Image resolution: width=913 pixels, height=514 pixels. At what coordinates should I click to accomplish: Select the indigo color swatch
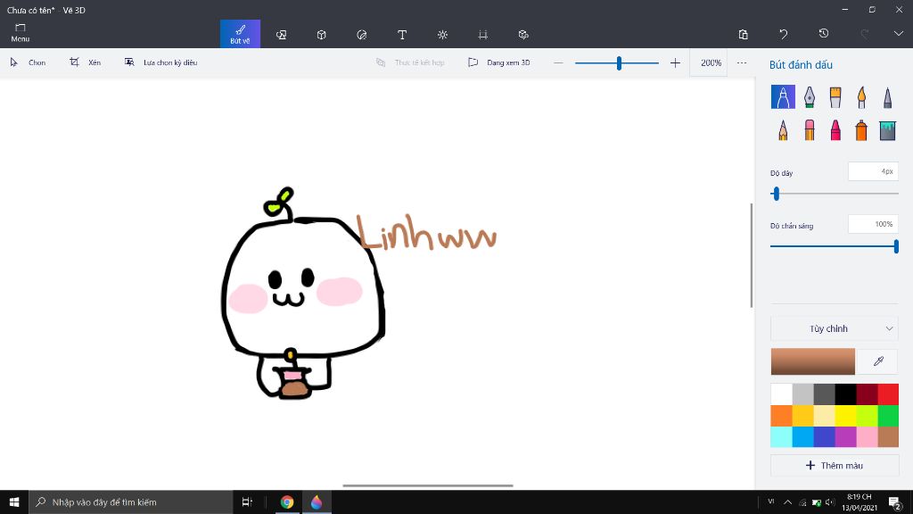coord(824,437)
